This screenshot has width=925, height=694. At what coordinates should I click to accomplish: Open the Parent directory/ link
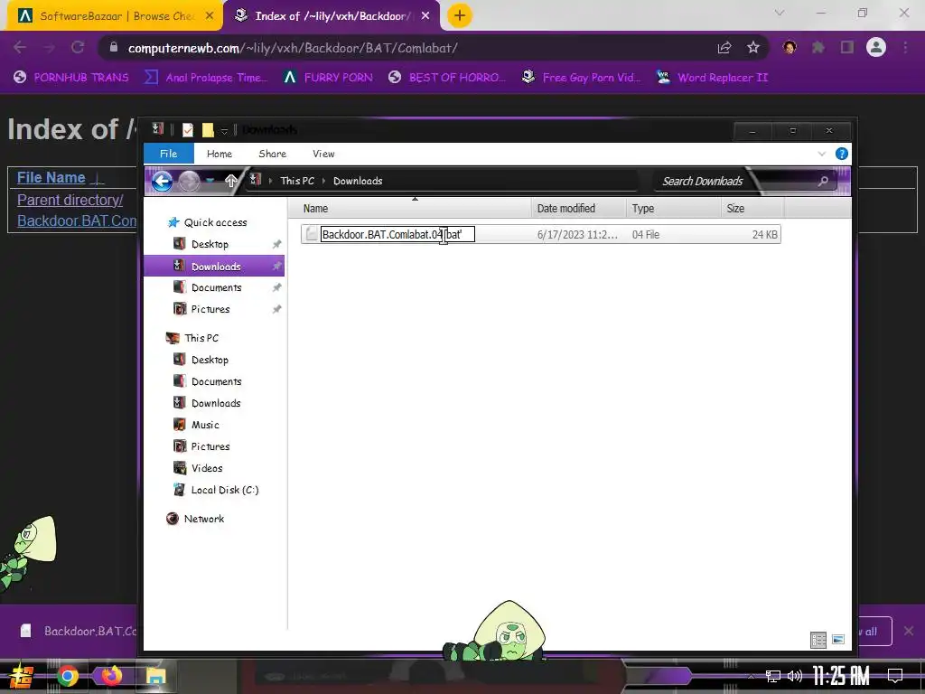pyautogui.click(x=70, y=200)
